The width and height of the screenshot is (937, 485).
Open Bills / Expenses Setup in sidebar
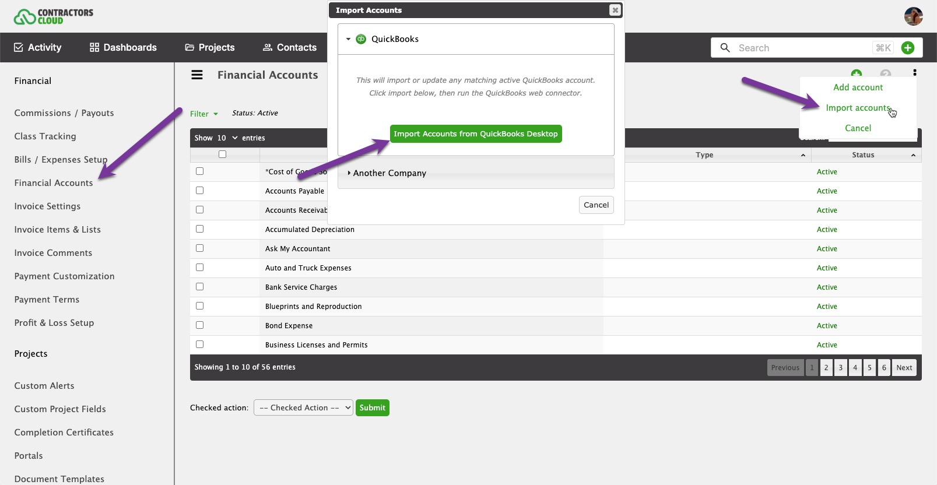pyautogui.click(x=61, y=160)
